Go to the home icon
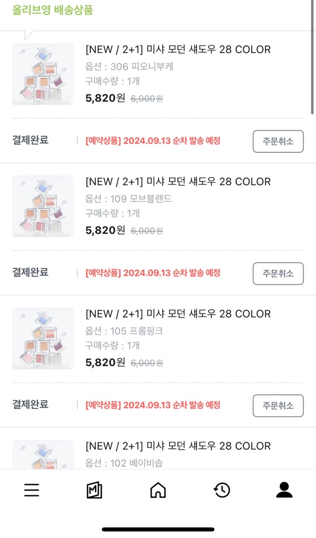Screen dimensions: 316x538 (158, 490)
